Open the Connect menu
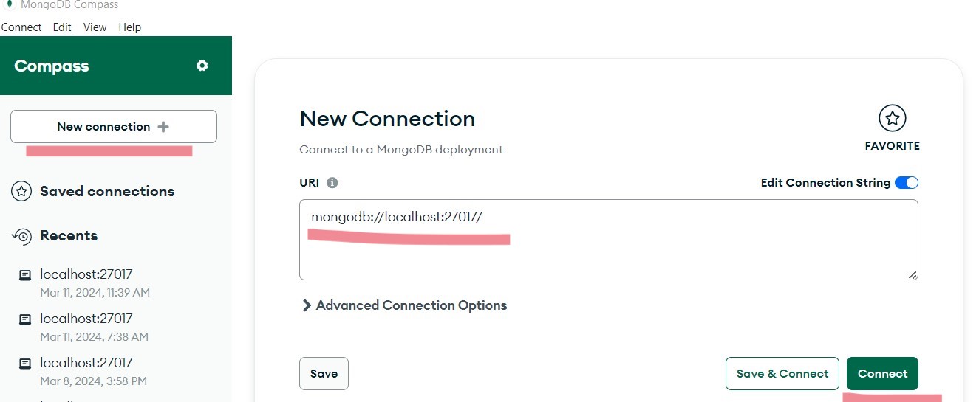Screen dimensions: 979x402 click(21, 27)
